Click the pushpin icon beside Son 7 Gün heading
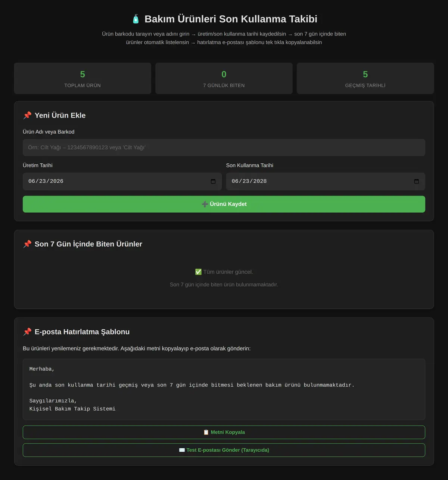The width and height of the screenshot is (448, 480). pos(27,244)
